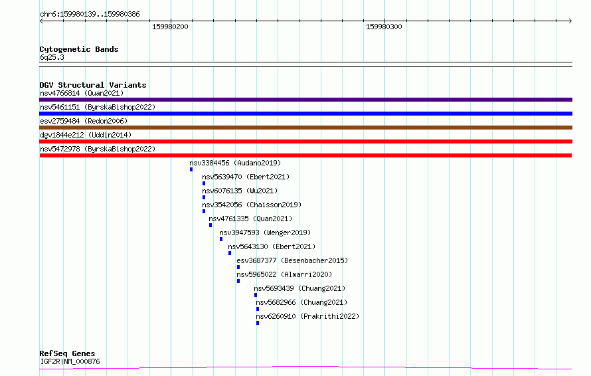Click the 6q25.3 band label
The height and width of the screenshot is (376, 591).
pos(52,57)
